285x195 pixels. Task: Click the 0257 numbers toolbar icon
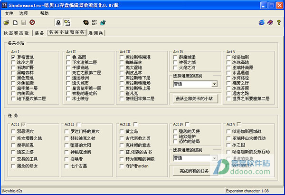point(94,22)
